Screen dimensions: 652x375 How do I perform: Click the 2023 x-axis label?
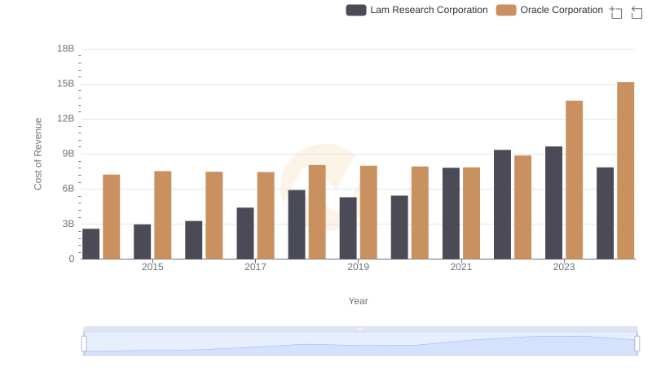[564, 267]
